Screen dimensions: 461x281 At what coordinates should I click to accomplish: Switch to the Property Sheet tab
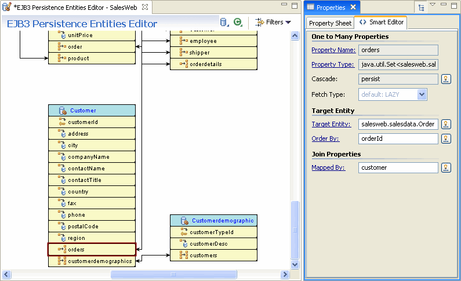pyautogui.click(x=330, y=23)
